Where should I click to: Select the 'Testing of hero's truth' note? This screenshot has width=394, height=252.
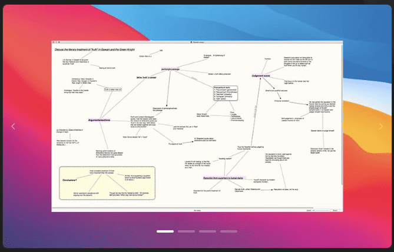[107, 68]
